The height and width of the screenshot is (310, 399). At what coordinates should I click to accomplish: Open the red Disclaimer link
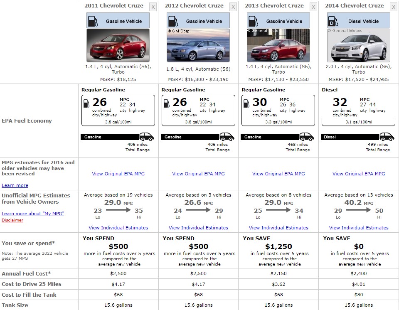pyautogui.click(x=12, y=220)
